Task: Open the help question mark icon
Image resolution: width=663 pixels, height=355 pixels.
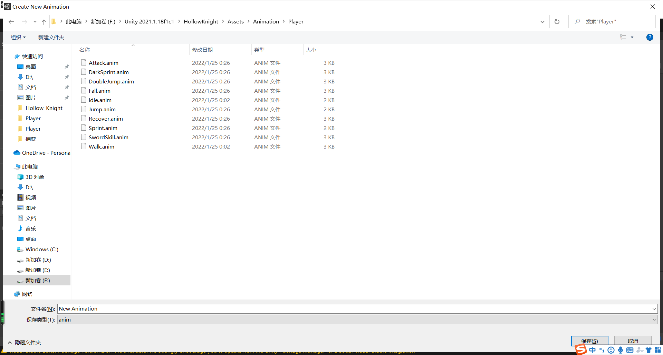Action: point(650,37)
